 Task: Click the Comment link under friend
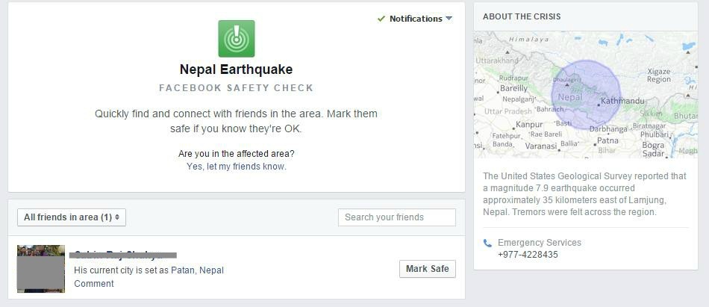[94, 284]
